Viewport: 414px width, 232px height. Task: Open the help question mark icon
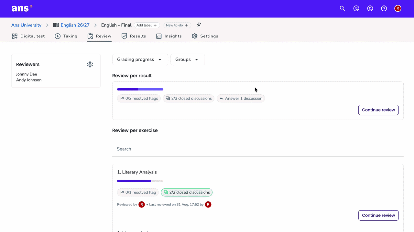[384, 8]
